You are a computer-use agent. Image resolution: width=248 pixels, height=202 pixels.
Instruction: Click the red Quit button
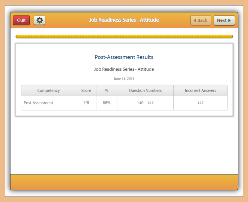(21, 20)
